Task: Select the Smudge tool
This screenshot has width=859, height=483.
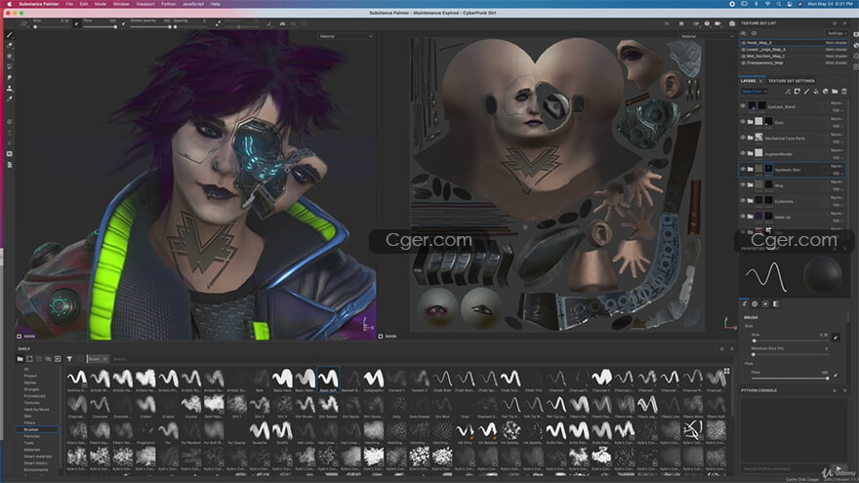Action: [x=10, y=78]
